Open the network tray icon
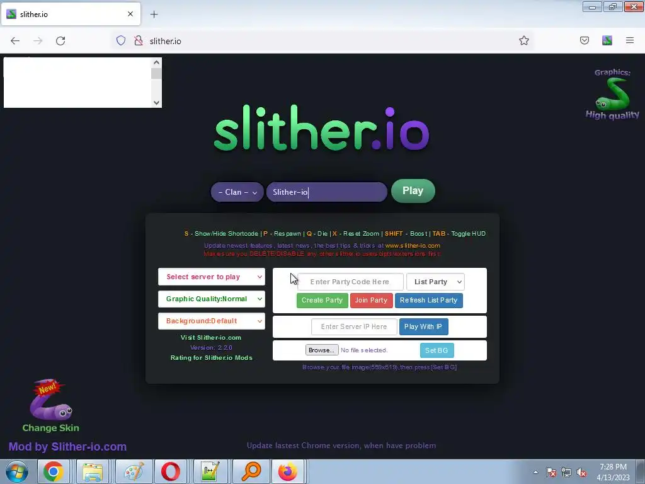 [x=566, y=473]
